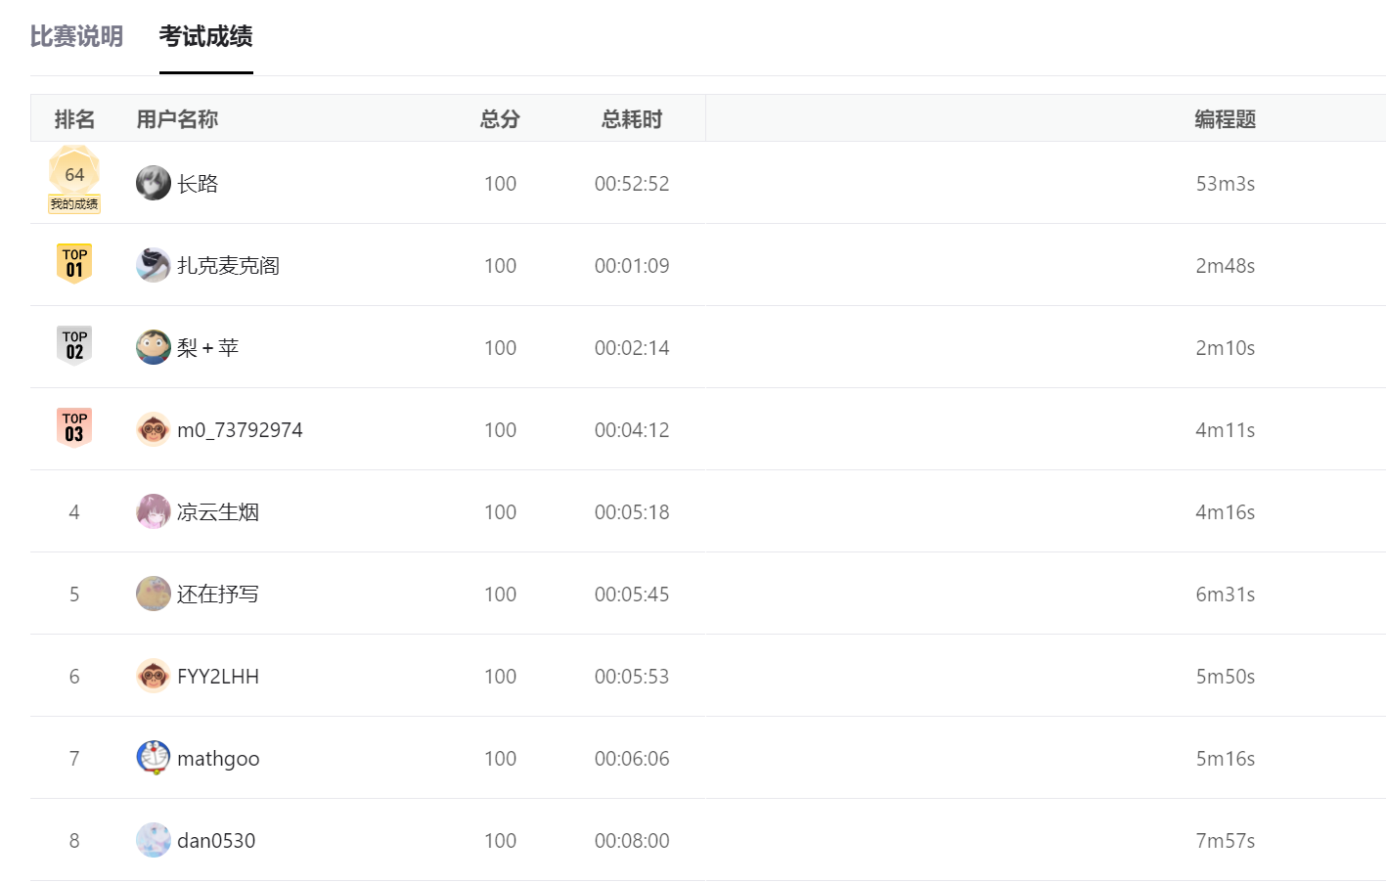
Task: Open profile link 长路
Action: coord(198,184)
